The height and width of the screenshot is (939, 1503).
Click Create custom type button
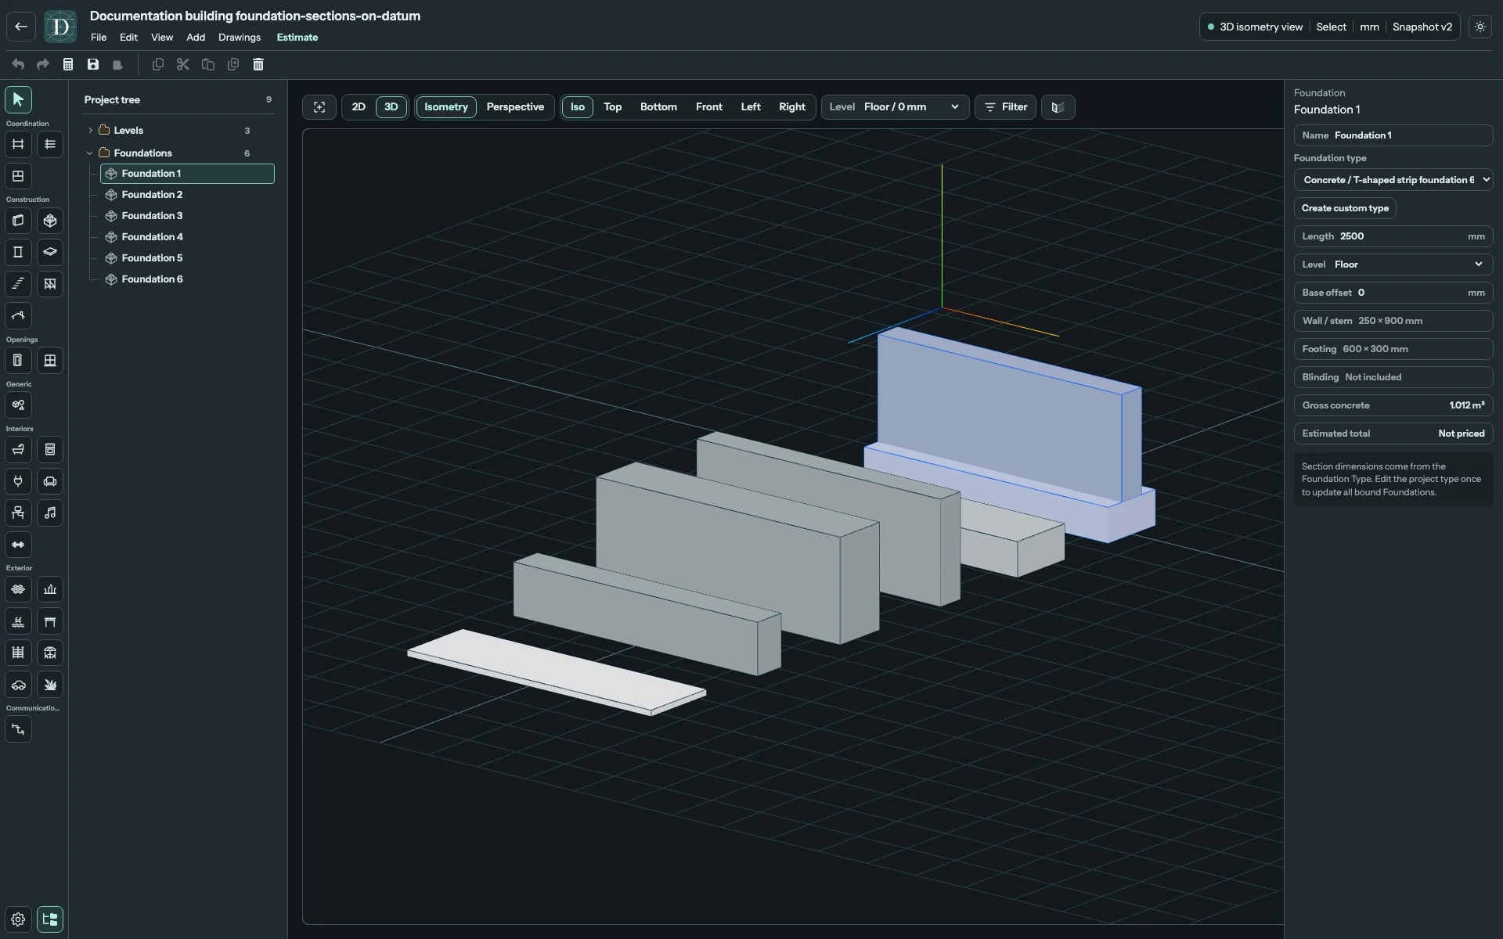click(1345, 208)
